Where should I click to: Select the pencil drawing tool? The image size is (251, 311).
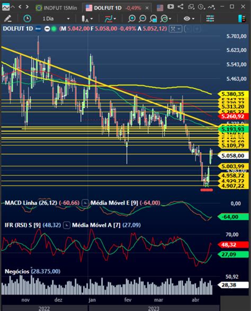pos(7,19)
